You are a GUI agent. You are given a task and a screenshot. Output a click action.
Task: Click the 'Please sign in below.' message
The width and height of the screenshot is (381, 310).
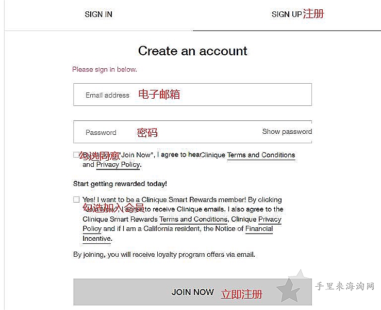[105, 70]
